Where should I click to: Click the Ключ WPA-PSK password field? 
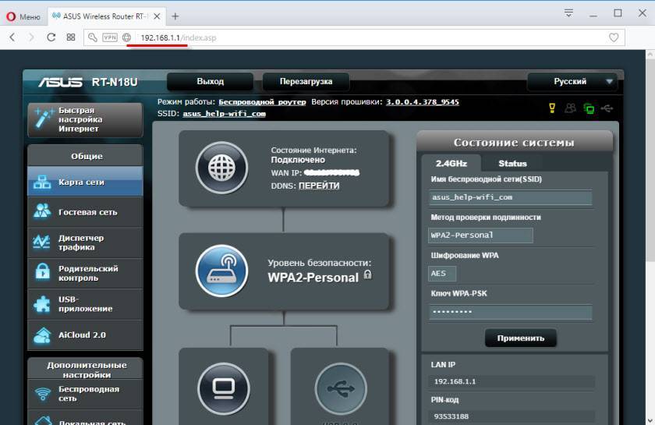(x=510, y=311)
